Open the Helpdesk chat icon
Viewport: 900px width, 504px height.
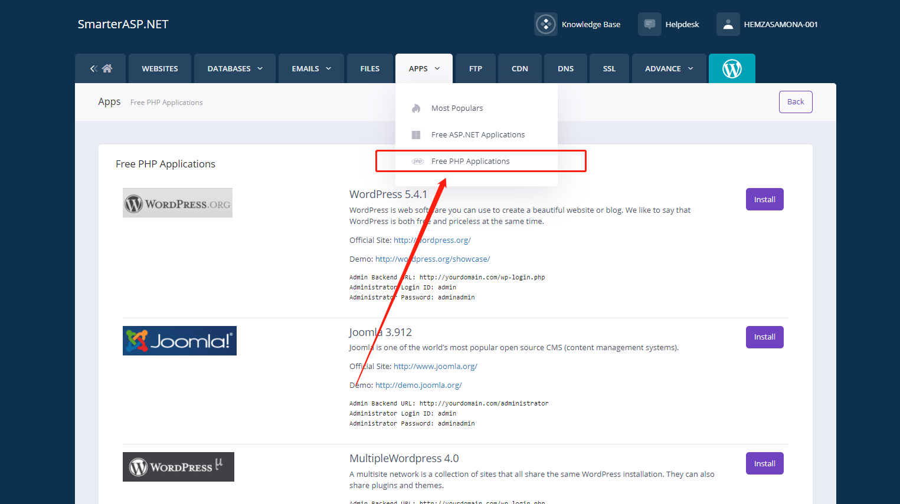649,24
